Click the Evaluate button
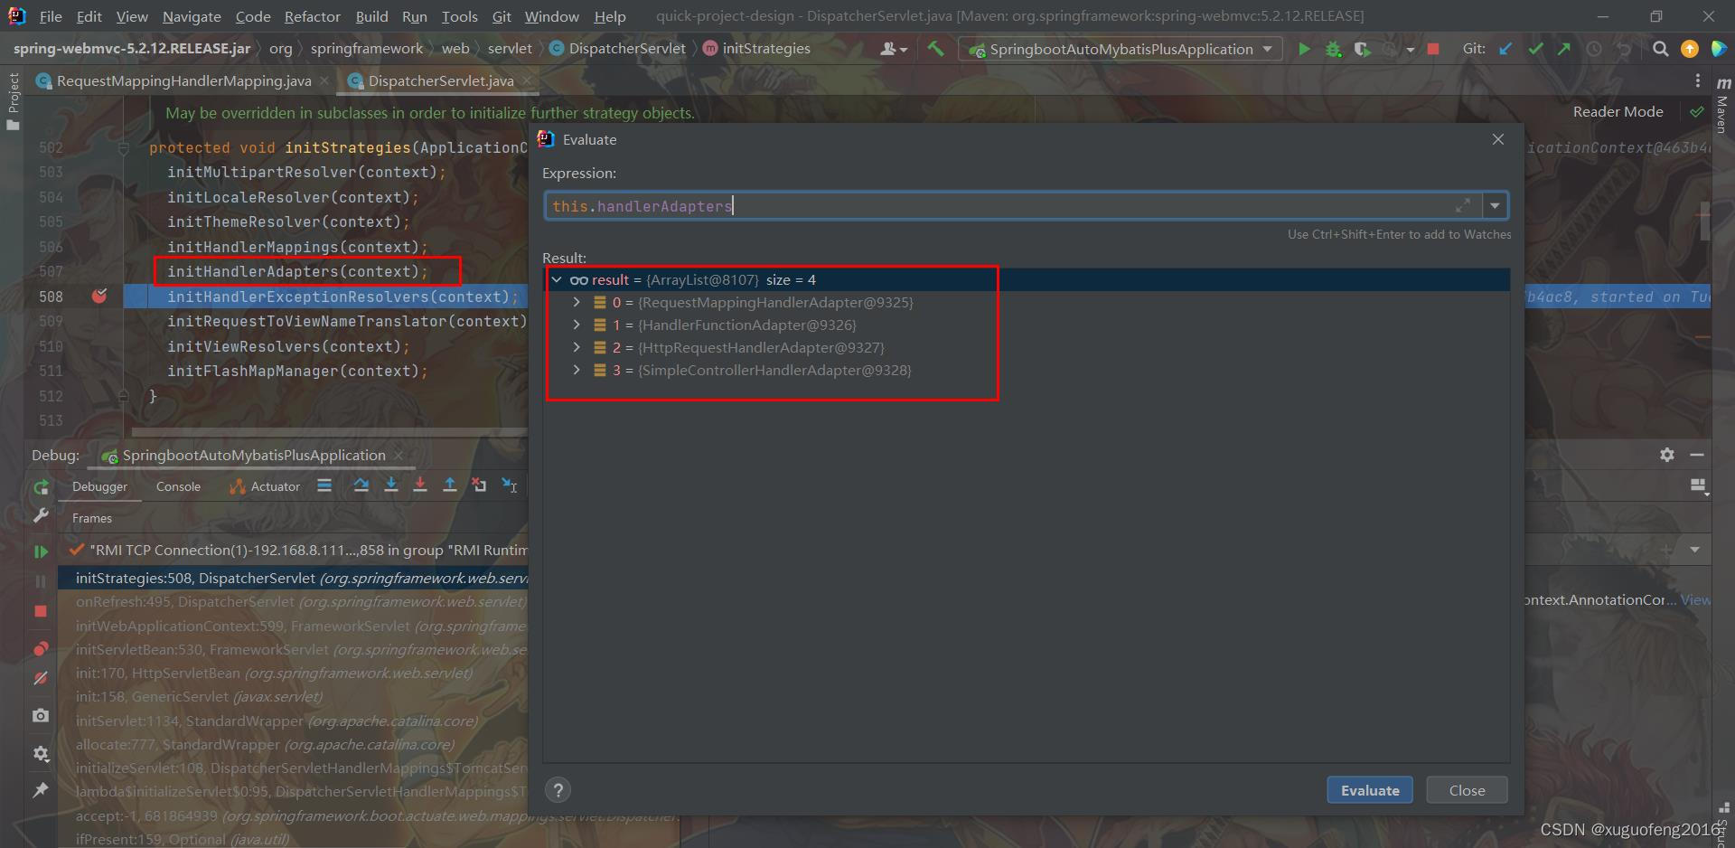The height and width of the screenshot is (848, 1735). coord(1370,790)
